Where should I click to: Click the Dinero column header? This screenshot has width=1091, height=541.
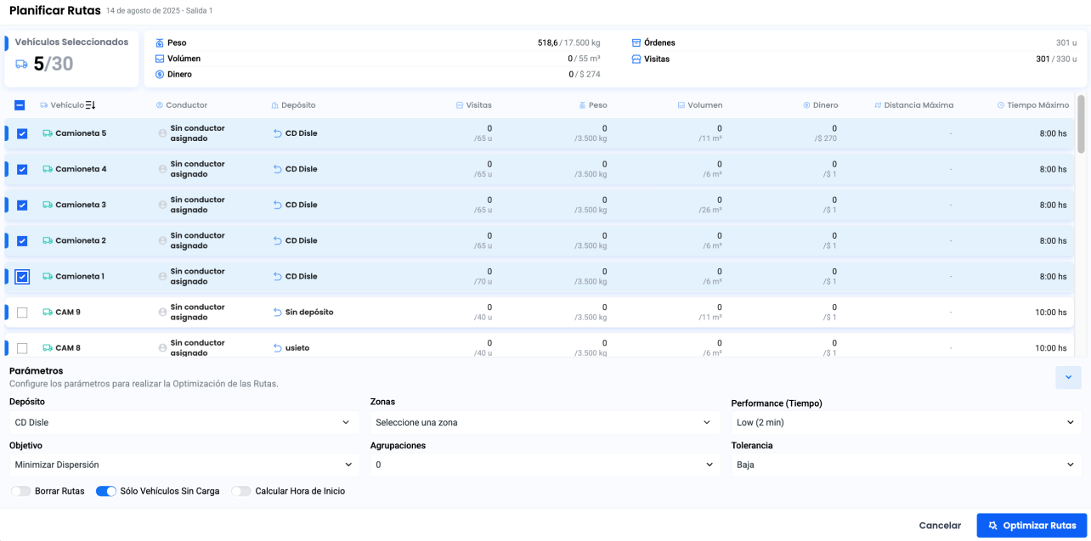pyautogui.click(x=820, y=105)
